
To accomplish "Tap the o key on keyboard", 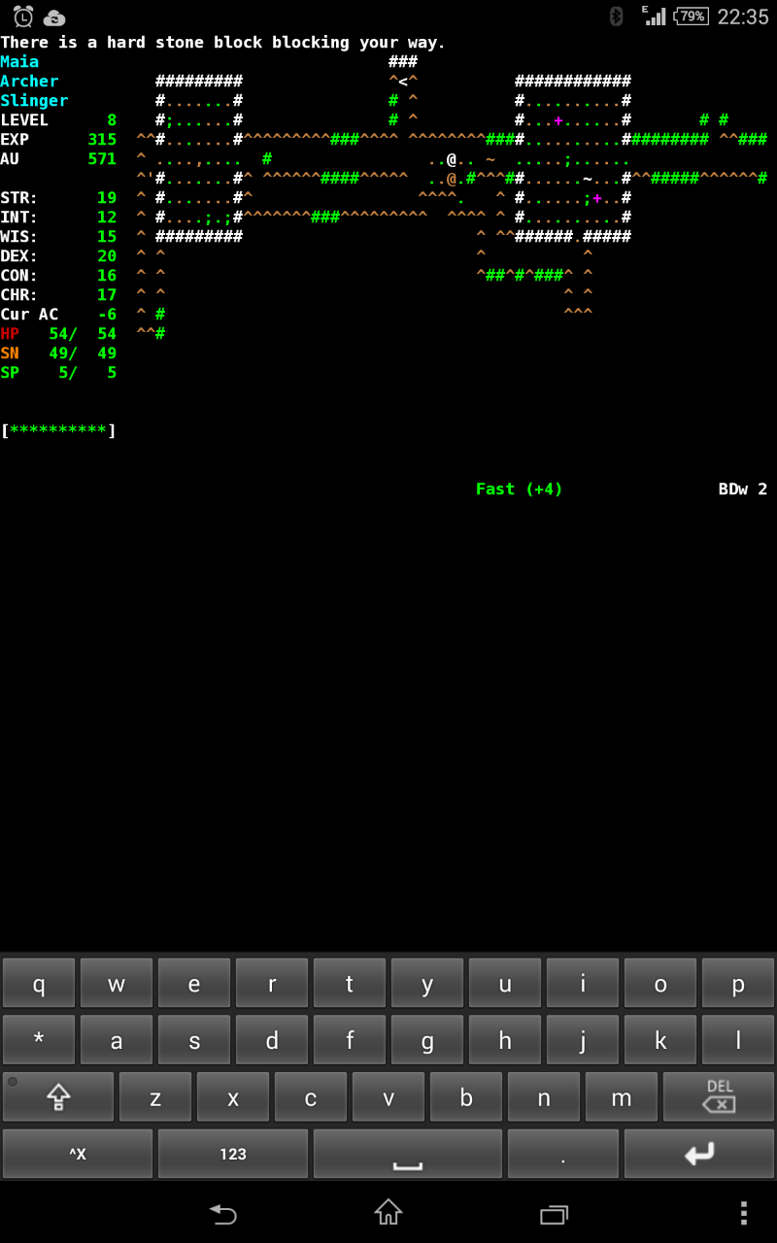I will tap(660, 983).
